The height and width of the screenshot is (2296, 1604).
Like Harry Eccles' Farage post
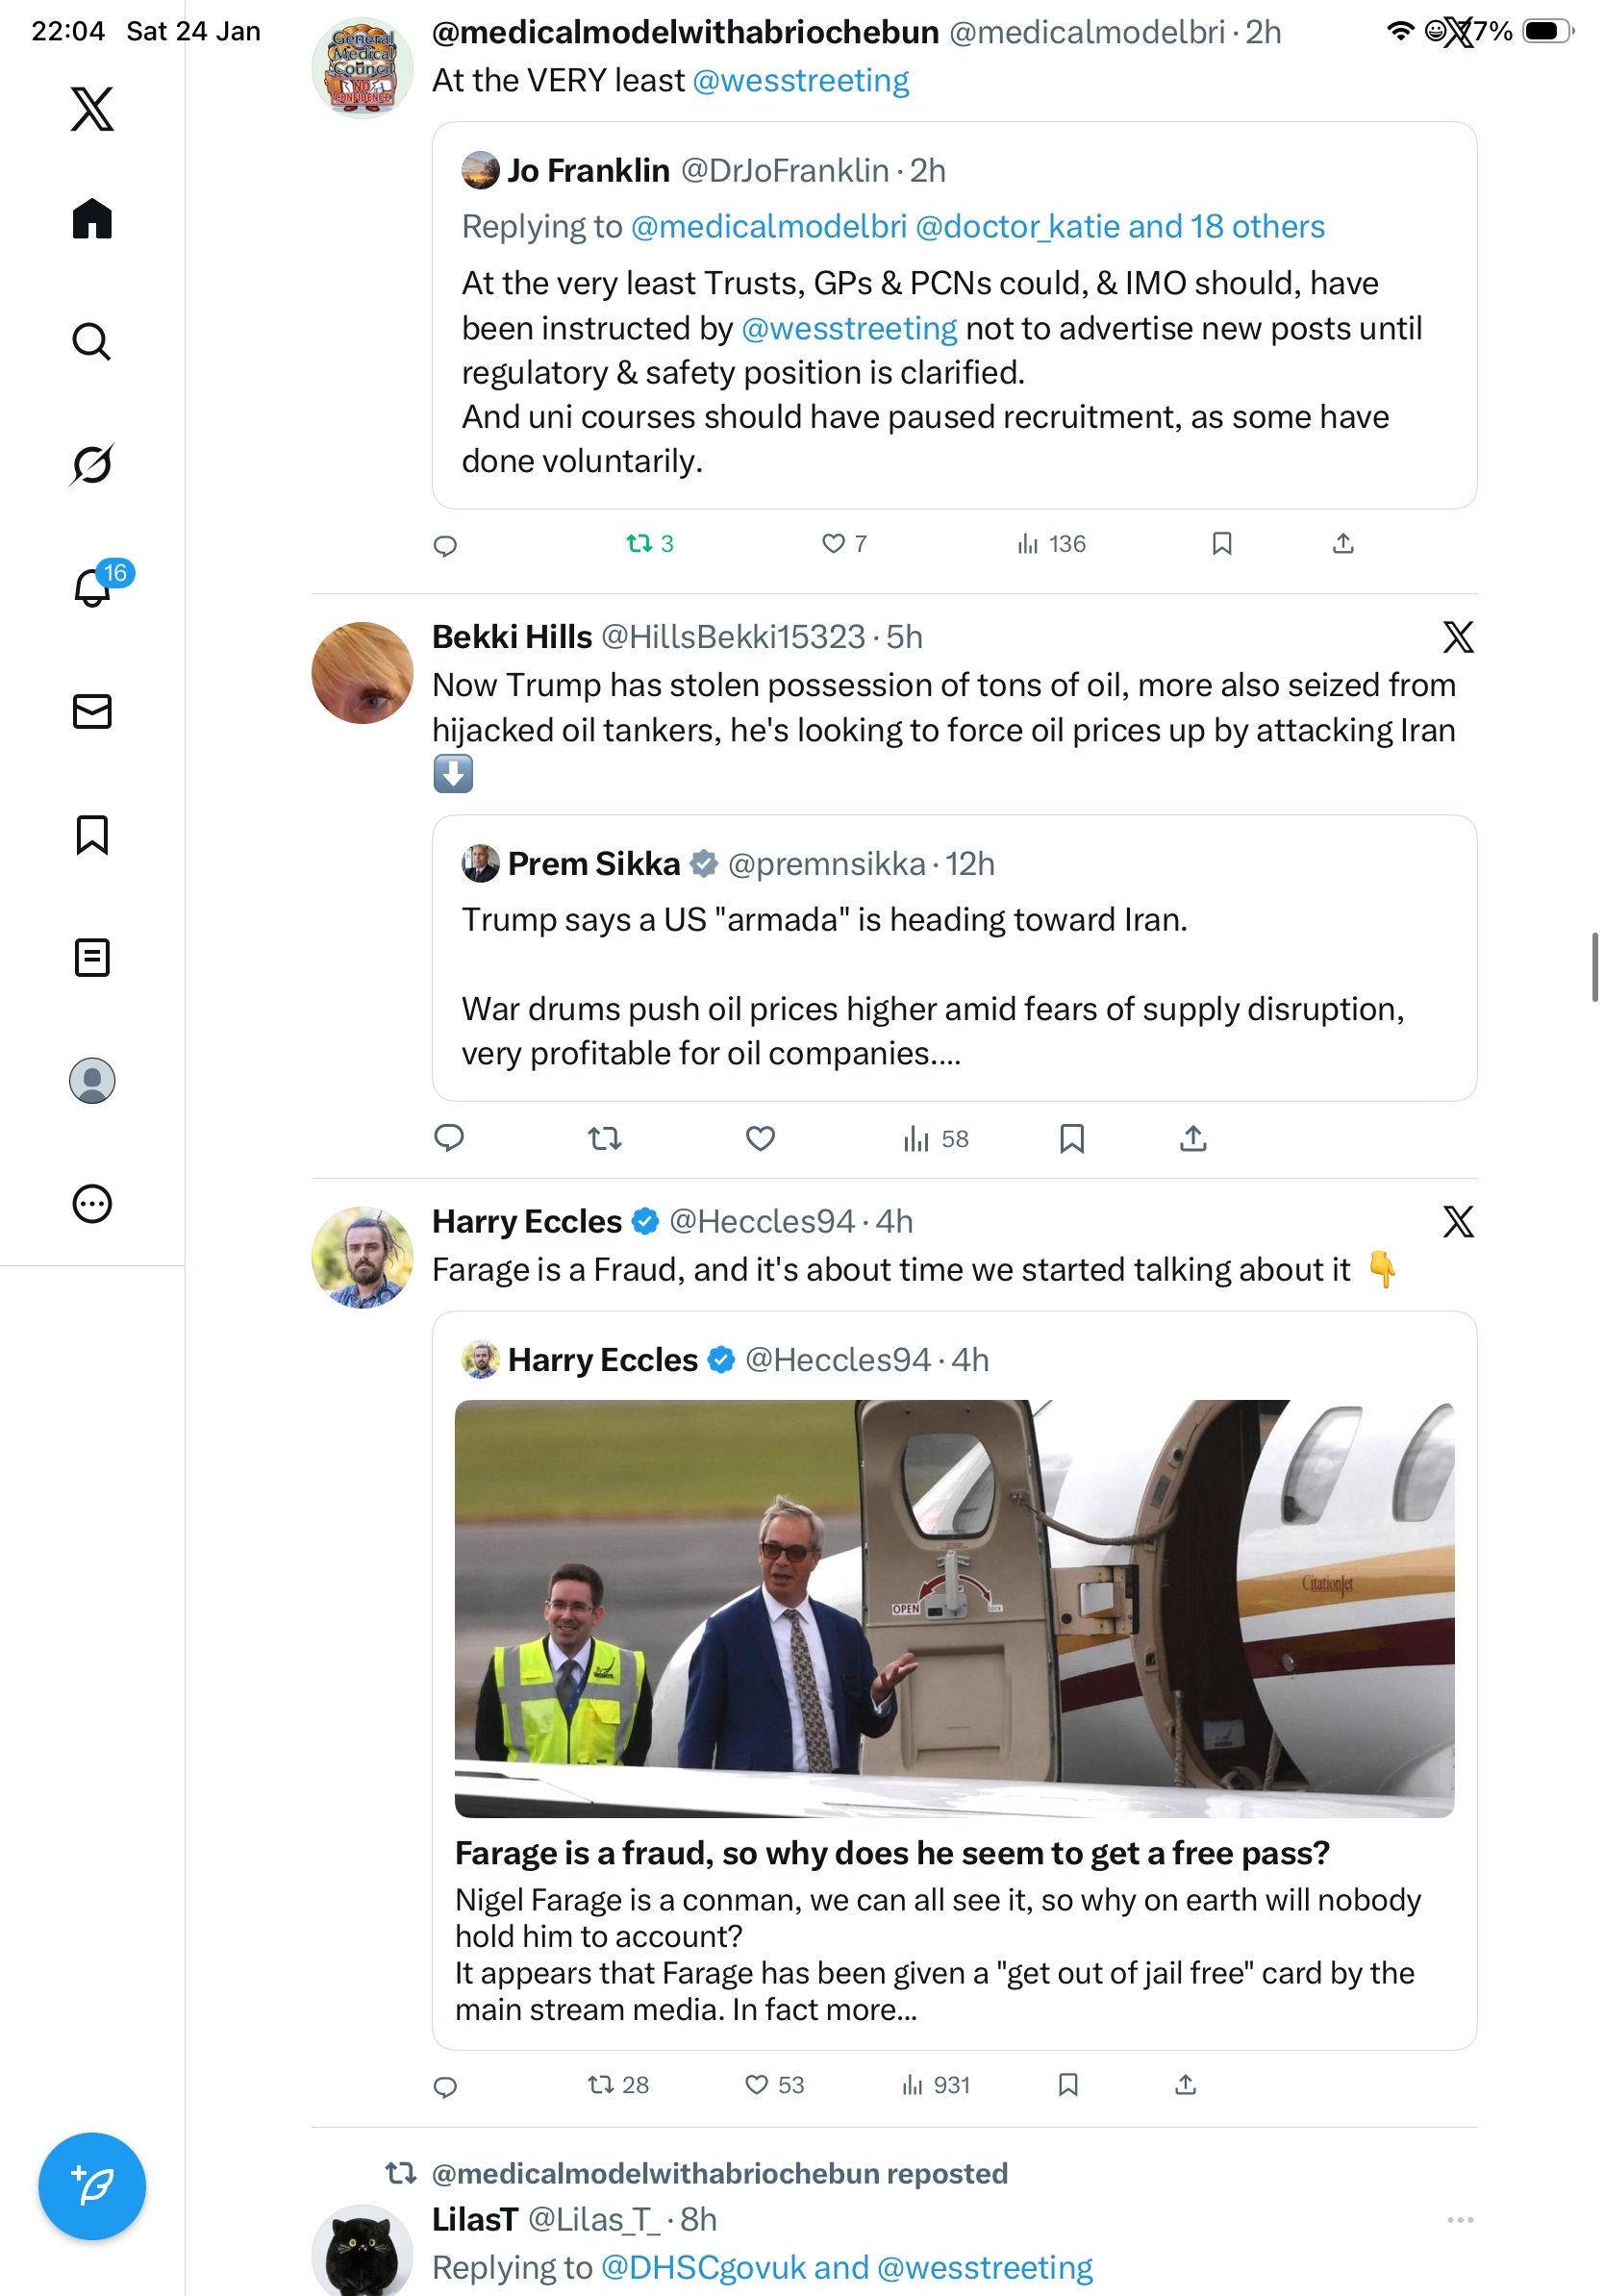757,2084
